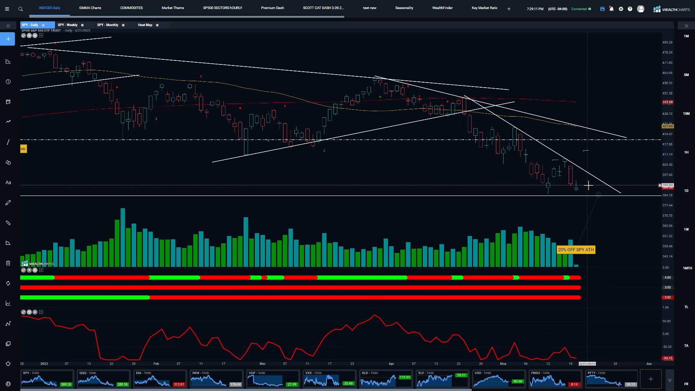
Task: Open the user profile avatar
Action: pos(641,9)
